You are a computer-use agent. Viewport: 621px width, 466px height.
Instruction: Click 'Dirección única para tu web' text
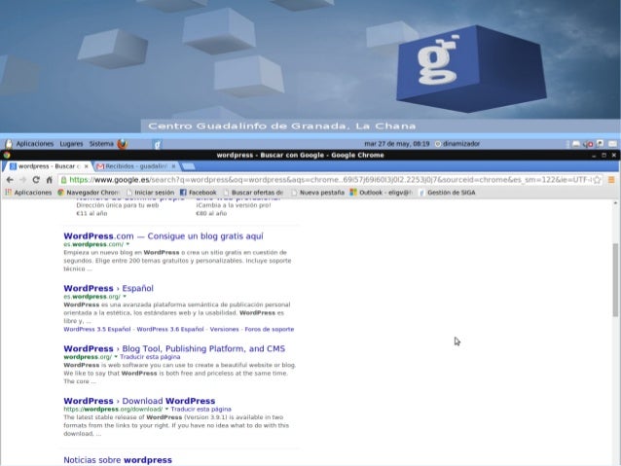click(x=118, y=205)
